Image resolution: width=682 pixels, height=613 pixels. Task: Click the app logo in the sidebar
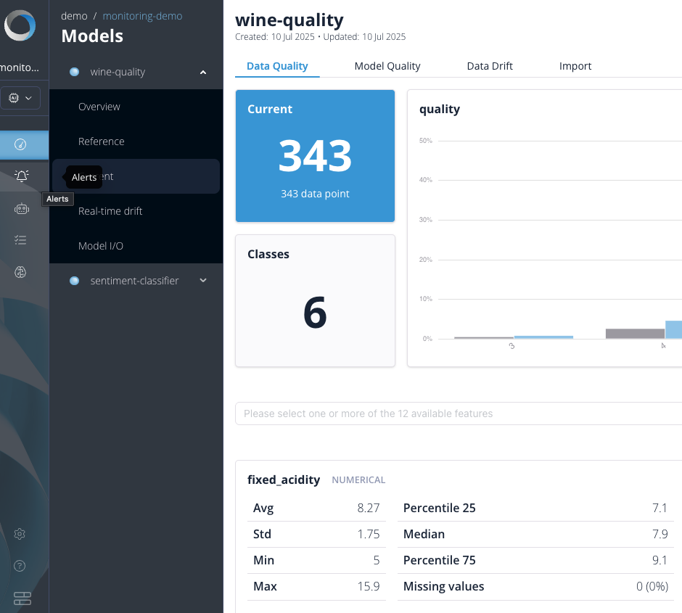(x=20, y=25)
